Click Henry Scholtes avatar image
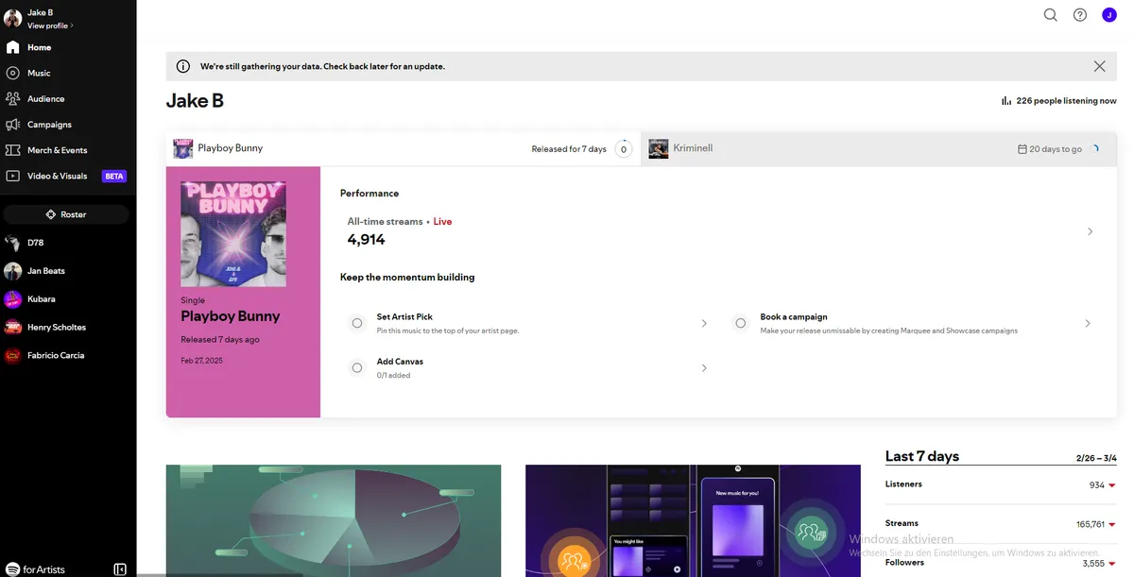This screenshot has width=1134, height=577. click(x=12, y=328)
